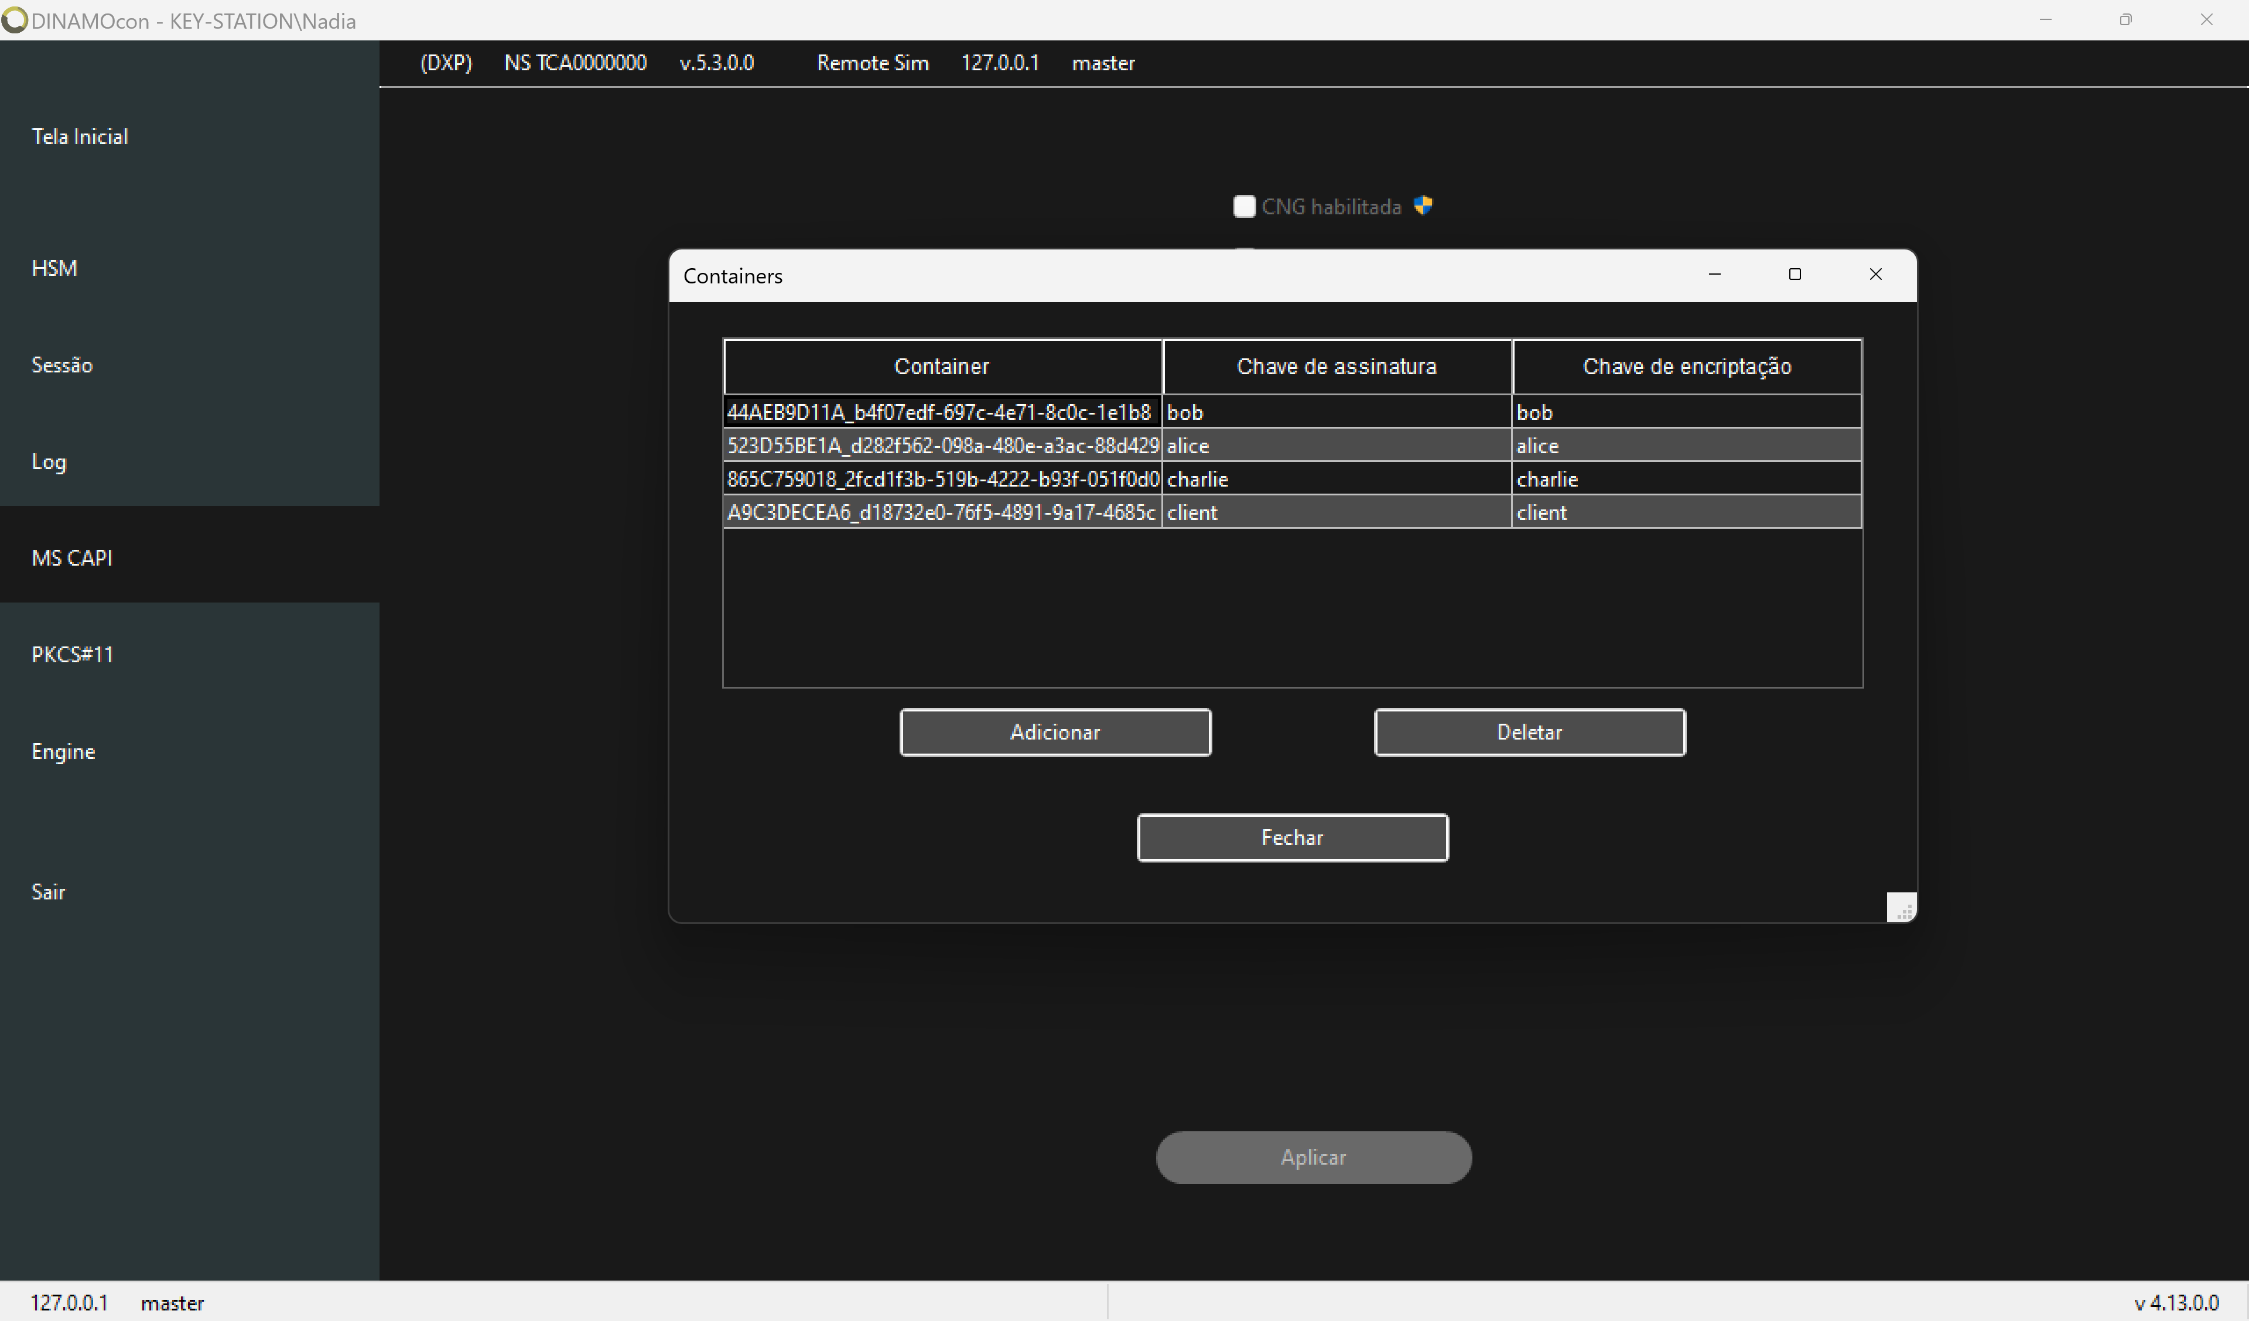This screenshot has width=2249, height=1321.
Task: Click the DINAMOcon app icon in title bar
Action: (x=14, y=20)
